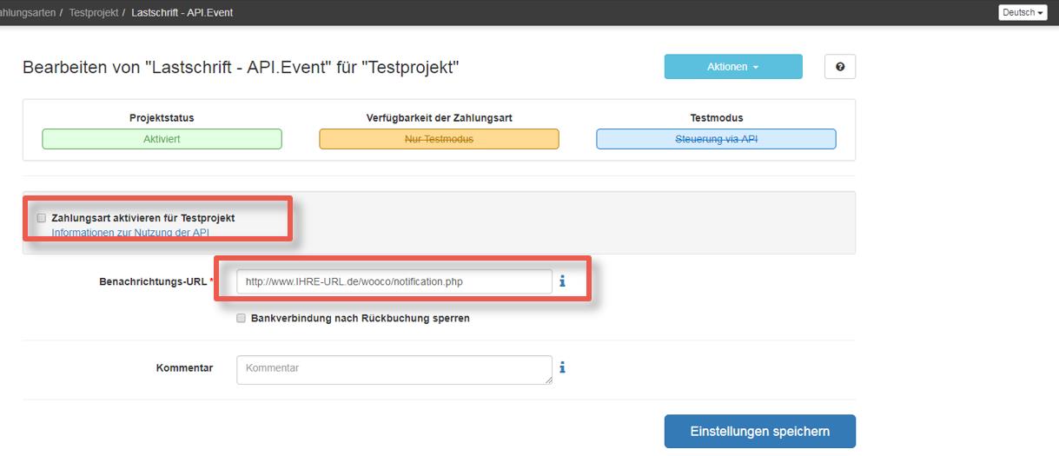Toggle Bankverbindung nach Rückbuchung sperren checkbox
1059x456 pixels.
click(x=242, y=319)
